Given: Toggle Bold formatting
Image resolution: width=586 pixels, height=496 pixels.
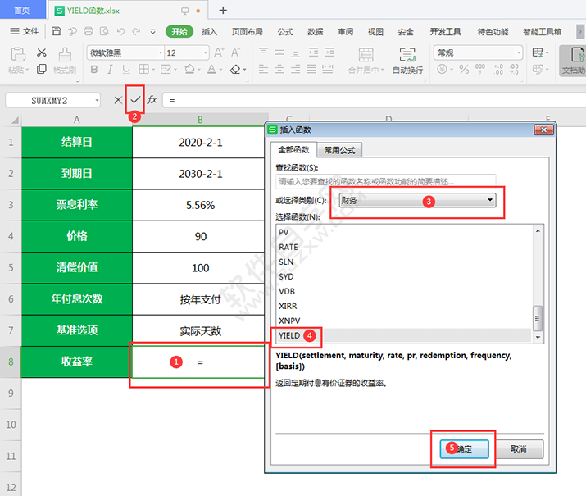Looking at the screenshot, I should (94, 69).
